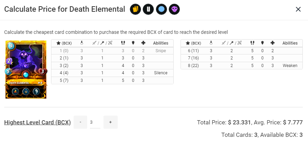Click the BCX number input field
The width and height of the screenshot is (308, 142).
point(95,122)
